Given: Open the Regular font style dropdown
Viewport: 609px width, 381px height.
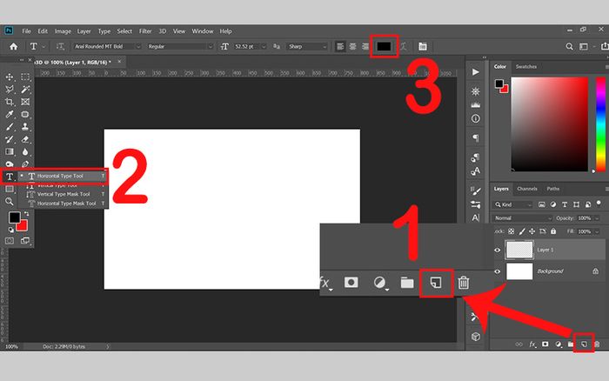Looking at the screenshot, I should pos(211,47).
